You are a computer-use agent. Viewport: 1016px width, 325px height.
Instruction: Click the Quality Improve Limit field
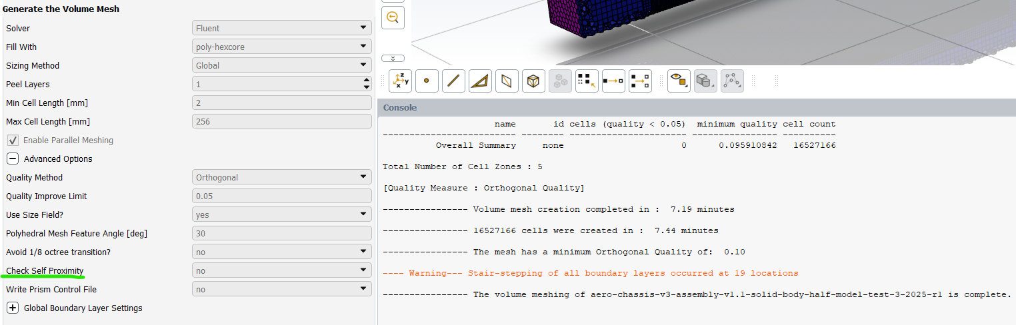click(x=281, y=196)
